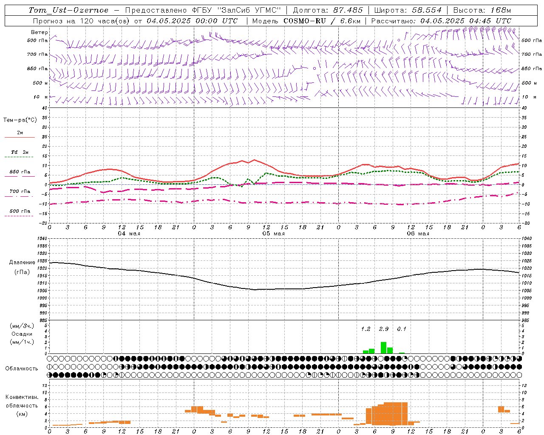
Task: Click the station title Tom_Ust-Ozernoe
Action: tap(68, 10)
